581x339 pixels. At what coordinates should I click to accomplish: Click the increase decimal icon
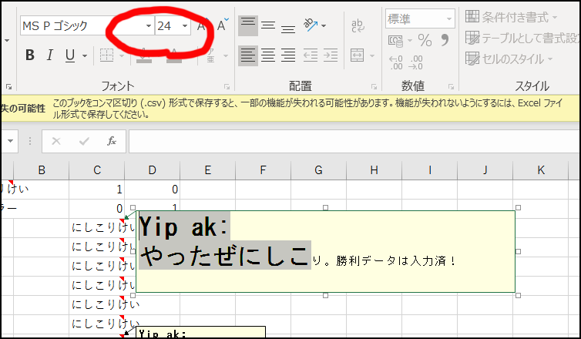396,62
